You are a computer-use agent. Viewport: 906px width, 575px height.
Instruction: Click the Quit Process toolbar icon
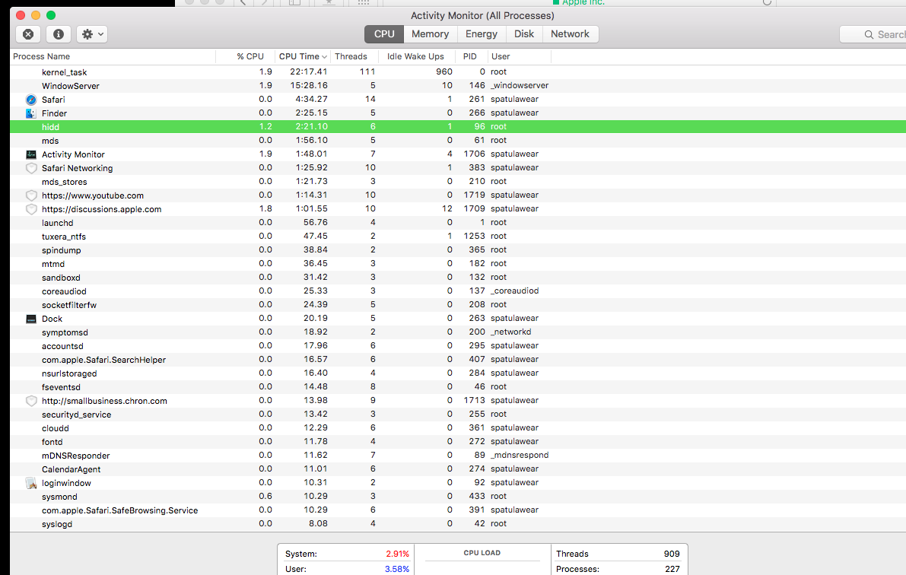coord(27,34)
